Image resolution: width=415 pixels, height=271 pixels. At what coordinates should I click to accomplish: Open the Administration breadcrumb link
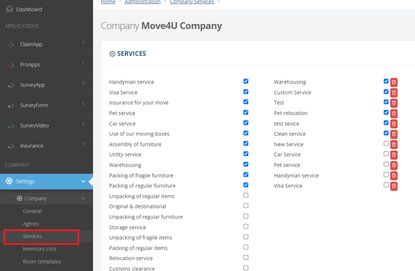pos(142,2)
